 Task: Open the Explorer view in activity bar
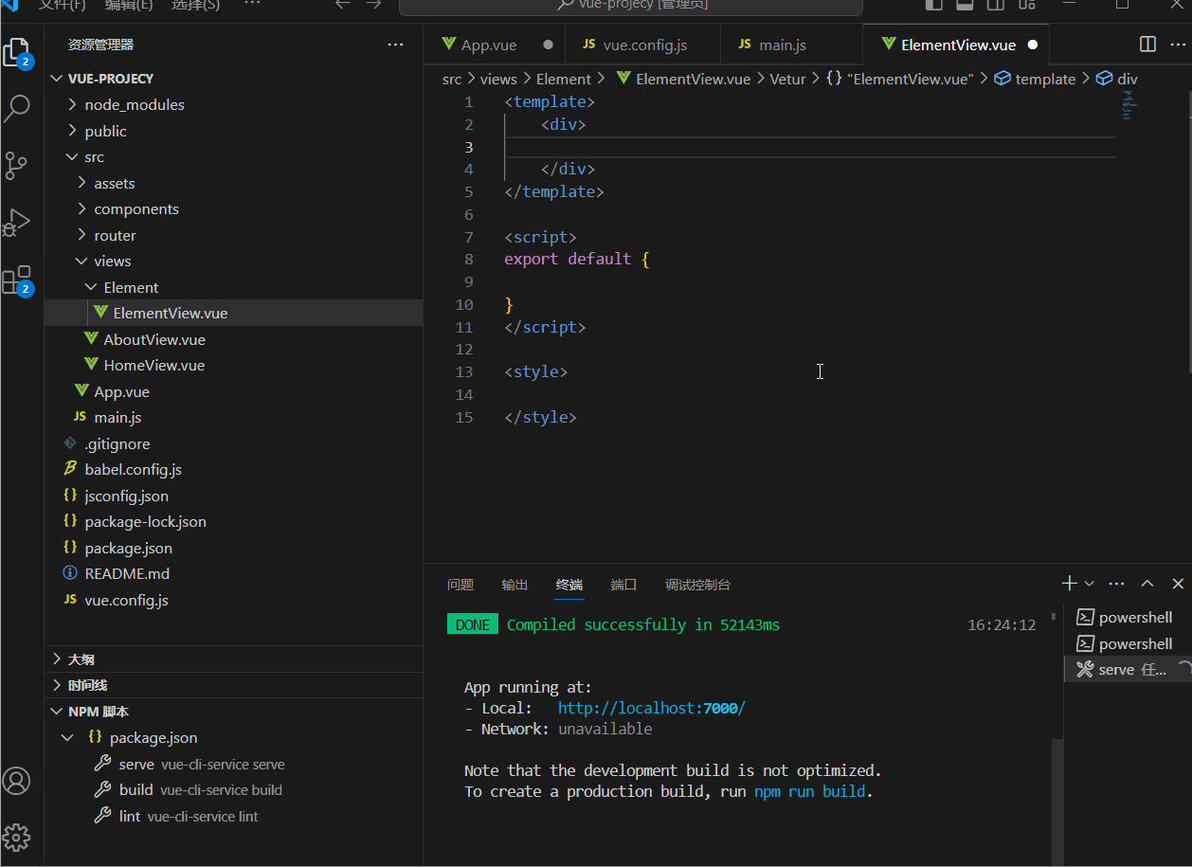click(x=17, y=51)
